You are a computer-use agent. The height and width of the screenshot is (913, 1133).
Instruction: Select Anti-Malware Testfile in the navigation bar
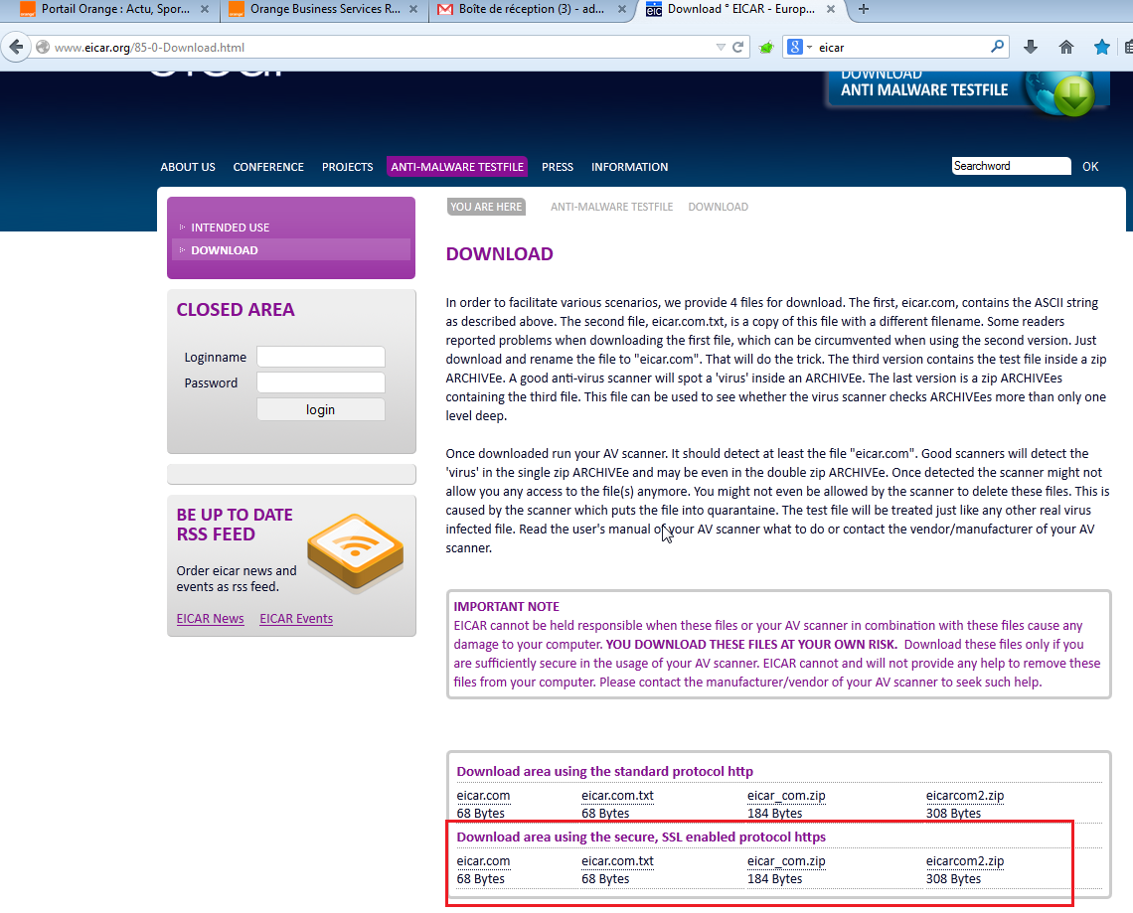pos(457,167)
